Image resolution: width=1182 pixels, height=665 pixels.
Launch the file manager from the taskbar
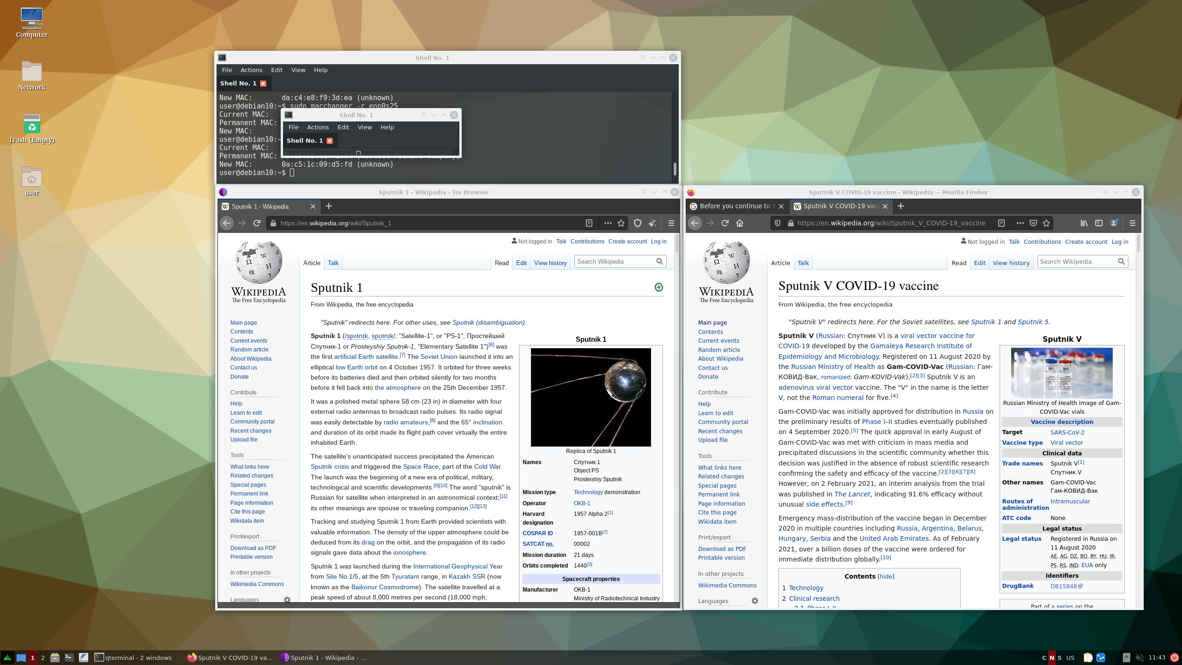[55, 658]
